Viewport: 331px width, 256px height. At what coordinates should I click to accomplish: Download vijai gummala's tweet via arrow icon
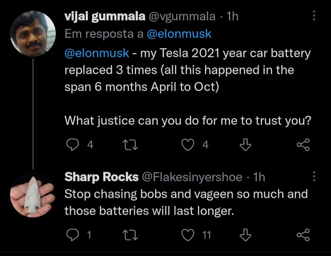245,145
